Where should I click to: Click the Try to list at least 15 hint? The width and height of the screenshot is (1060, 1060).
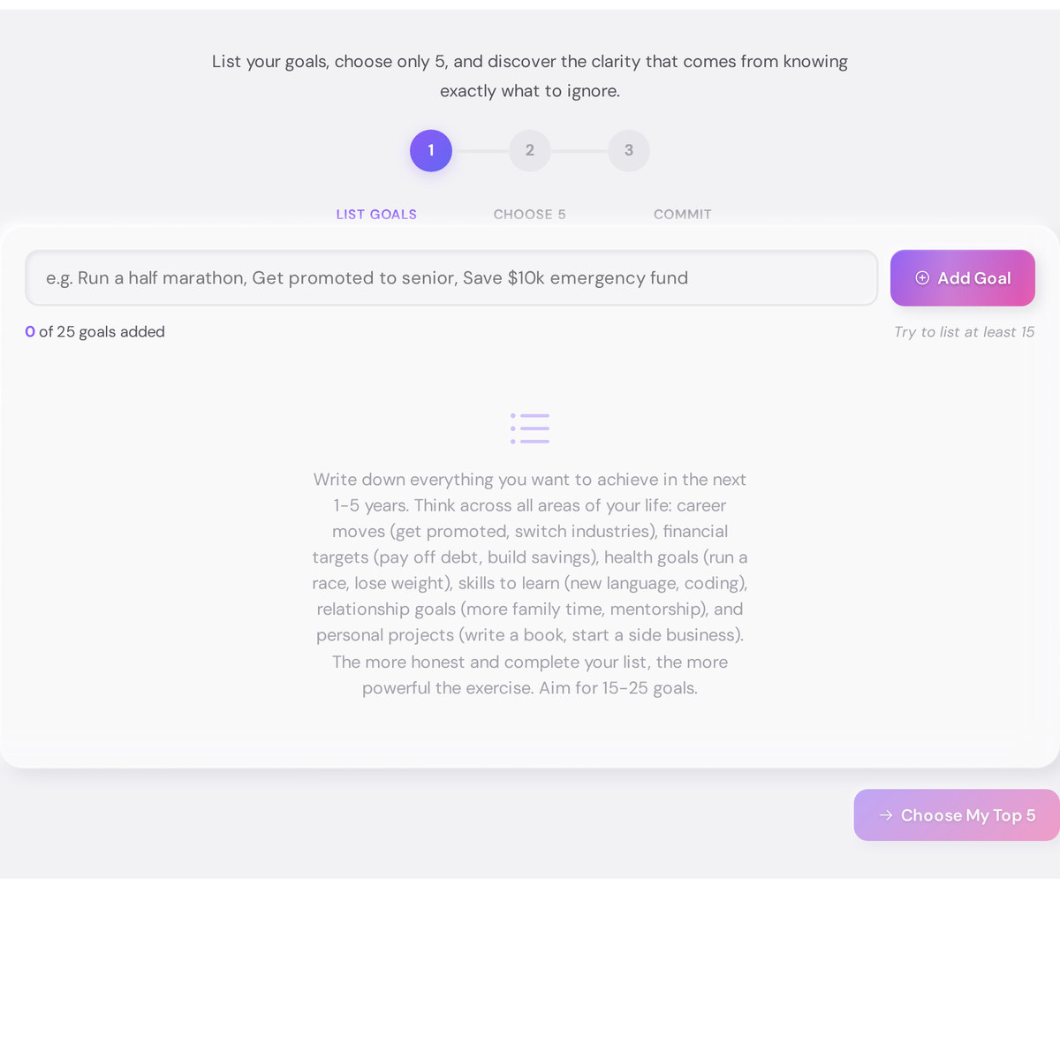click(964, 331)
